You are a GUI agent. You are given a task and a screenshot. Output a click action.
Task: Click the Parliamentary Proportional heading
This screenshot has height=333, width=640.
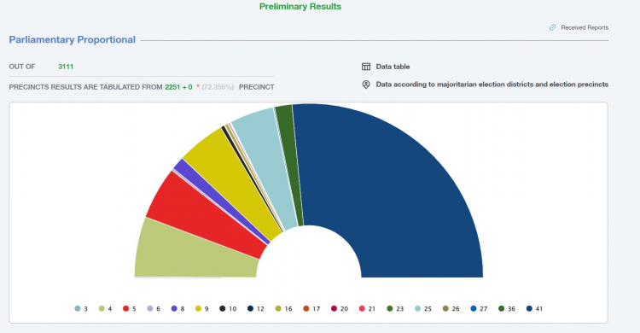(x=73, y=39)
